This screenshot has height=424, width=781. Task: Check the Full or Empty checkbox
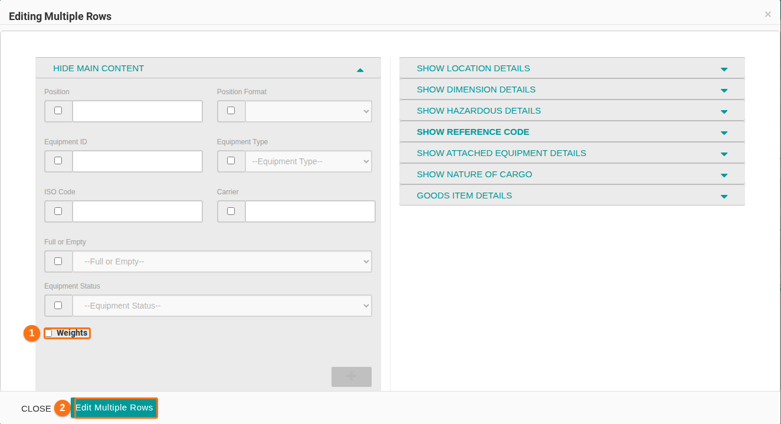pos(58,261)
